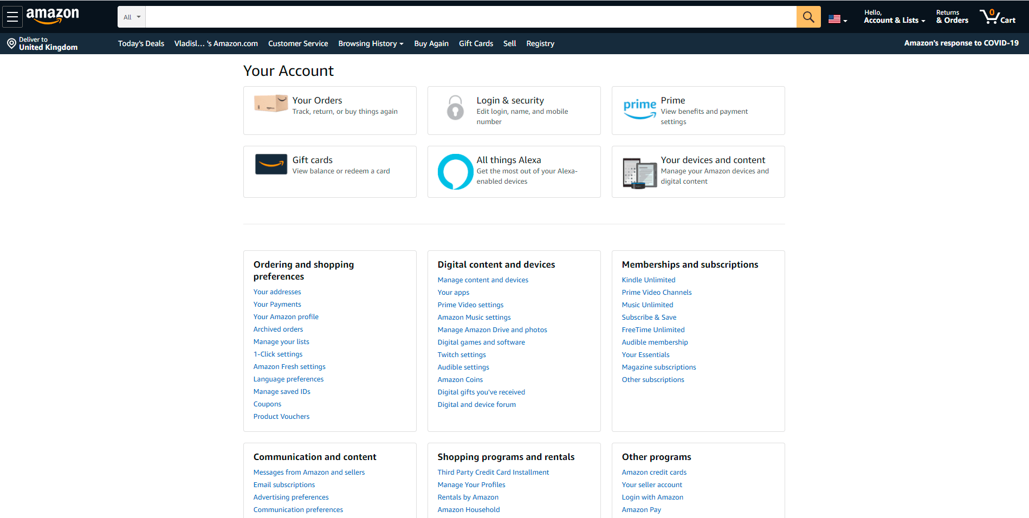Open the Today's Deals menu item

tap(141, 43)
